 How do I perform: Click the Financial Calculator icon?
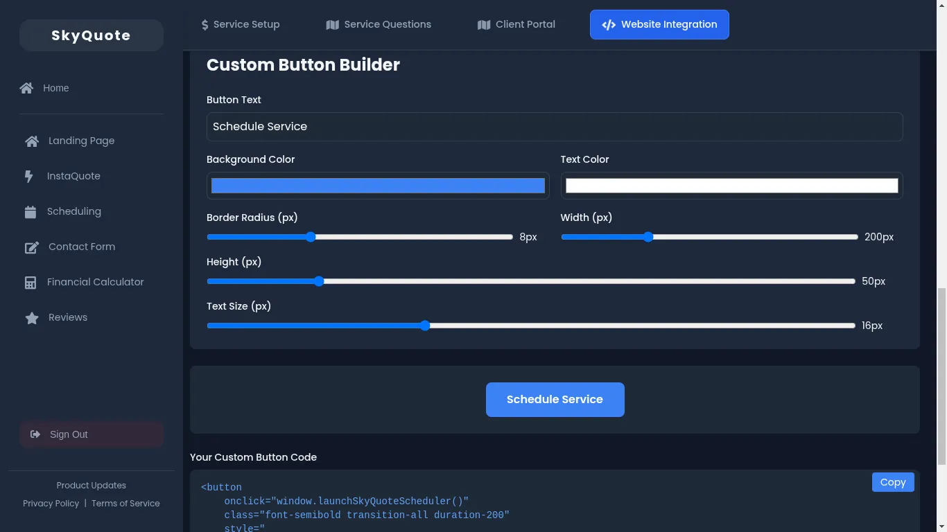click(31, 283)
